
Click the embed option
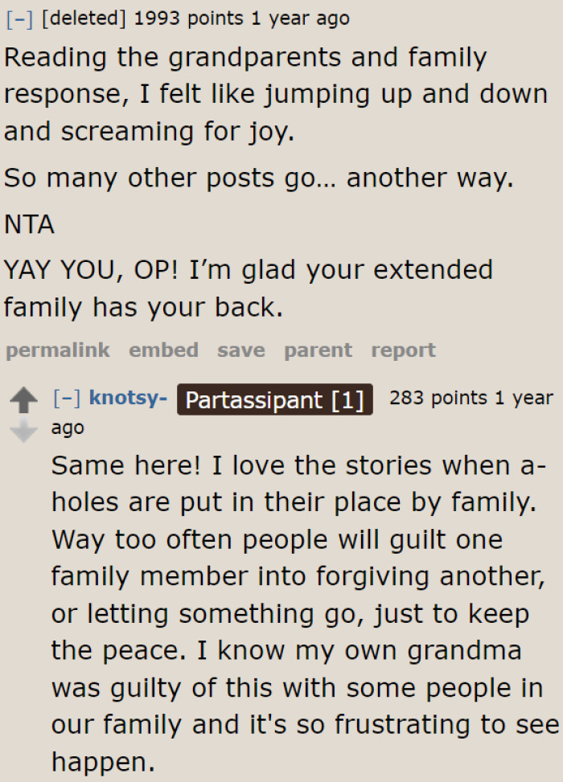click(163, 350)
